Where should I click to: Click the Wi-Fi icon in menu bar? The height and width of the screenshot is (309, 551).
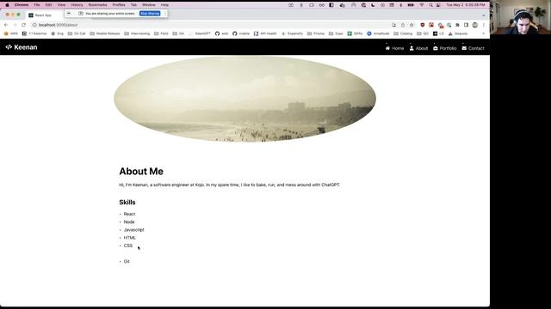pos(422,5)
